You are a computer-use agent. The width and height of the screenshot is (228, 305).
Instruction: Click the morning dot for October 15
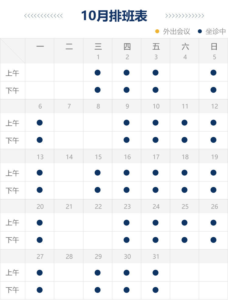(x=97, y=173)
